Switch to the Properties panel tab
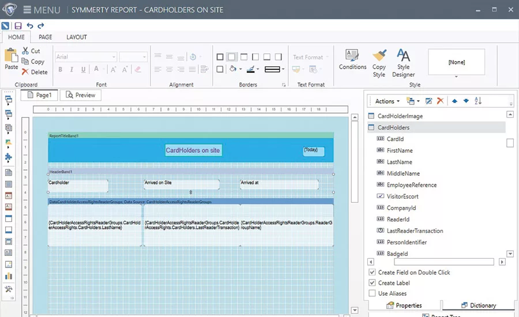 tap(404, 305)
